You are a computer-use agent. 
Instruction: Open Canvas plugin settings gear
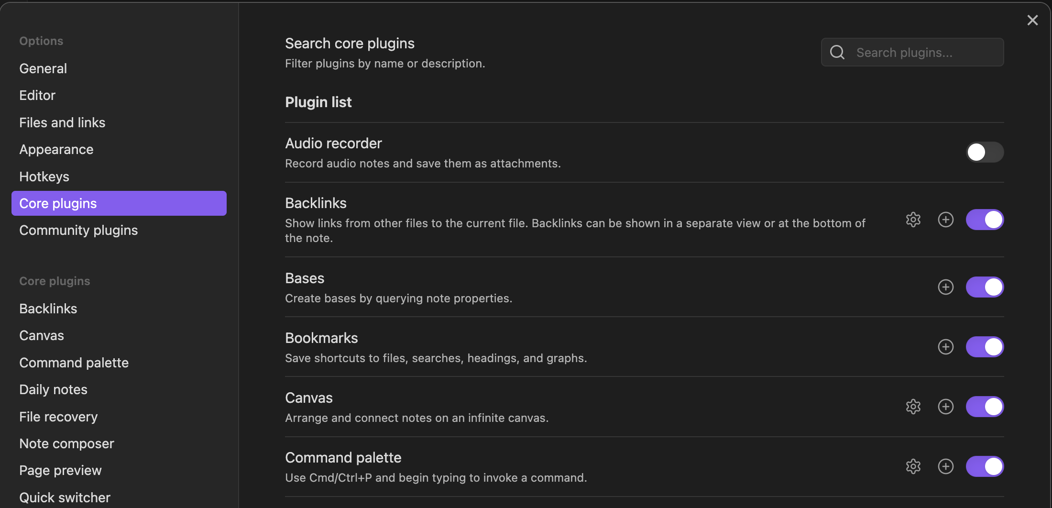pos(913,407)
